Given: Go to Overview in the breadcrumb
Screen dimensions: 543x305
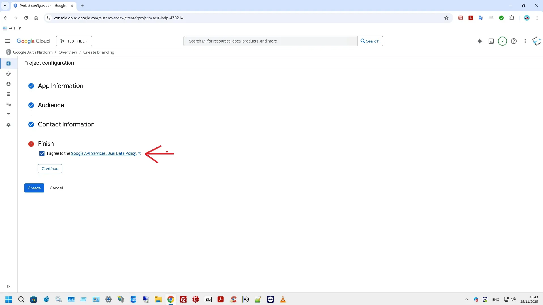Looking at the screenshot, I should tap(68, 52).
